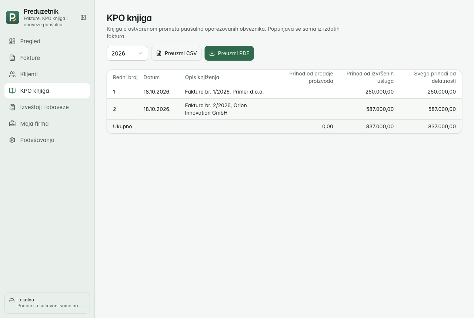The image size is (474, 318).
Task: Click redni broj 1 in the table
Action: (x=114, y=92)
